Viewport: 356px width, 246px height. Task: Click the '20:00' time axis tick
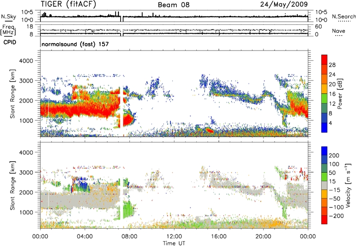coord(263,237)
